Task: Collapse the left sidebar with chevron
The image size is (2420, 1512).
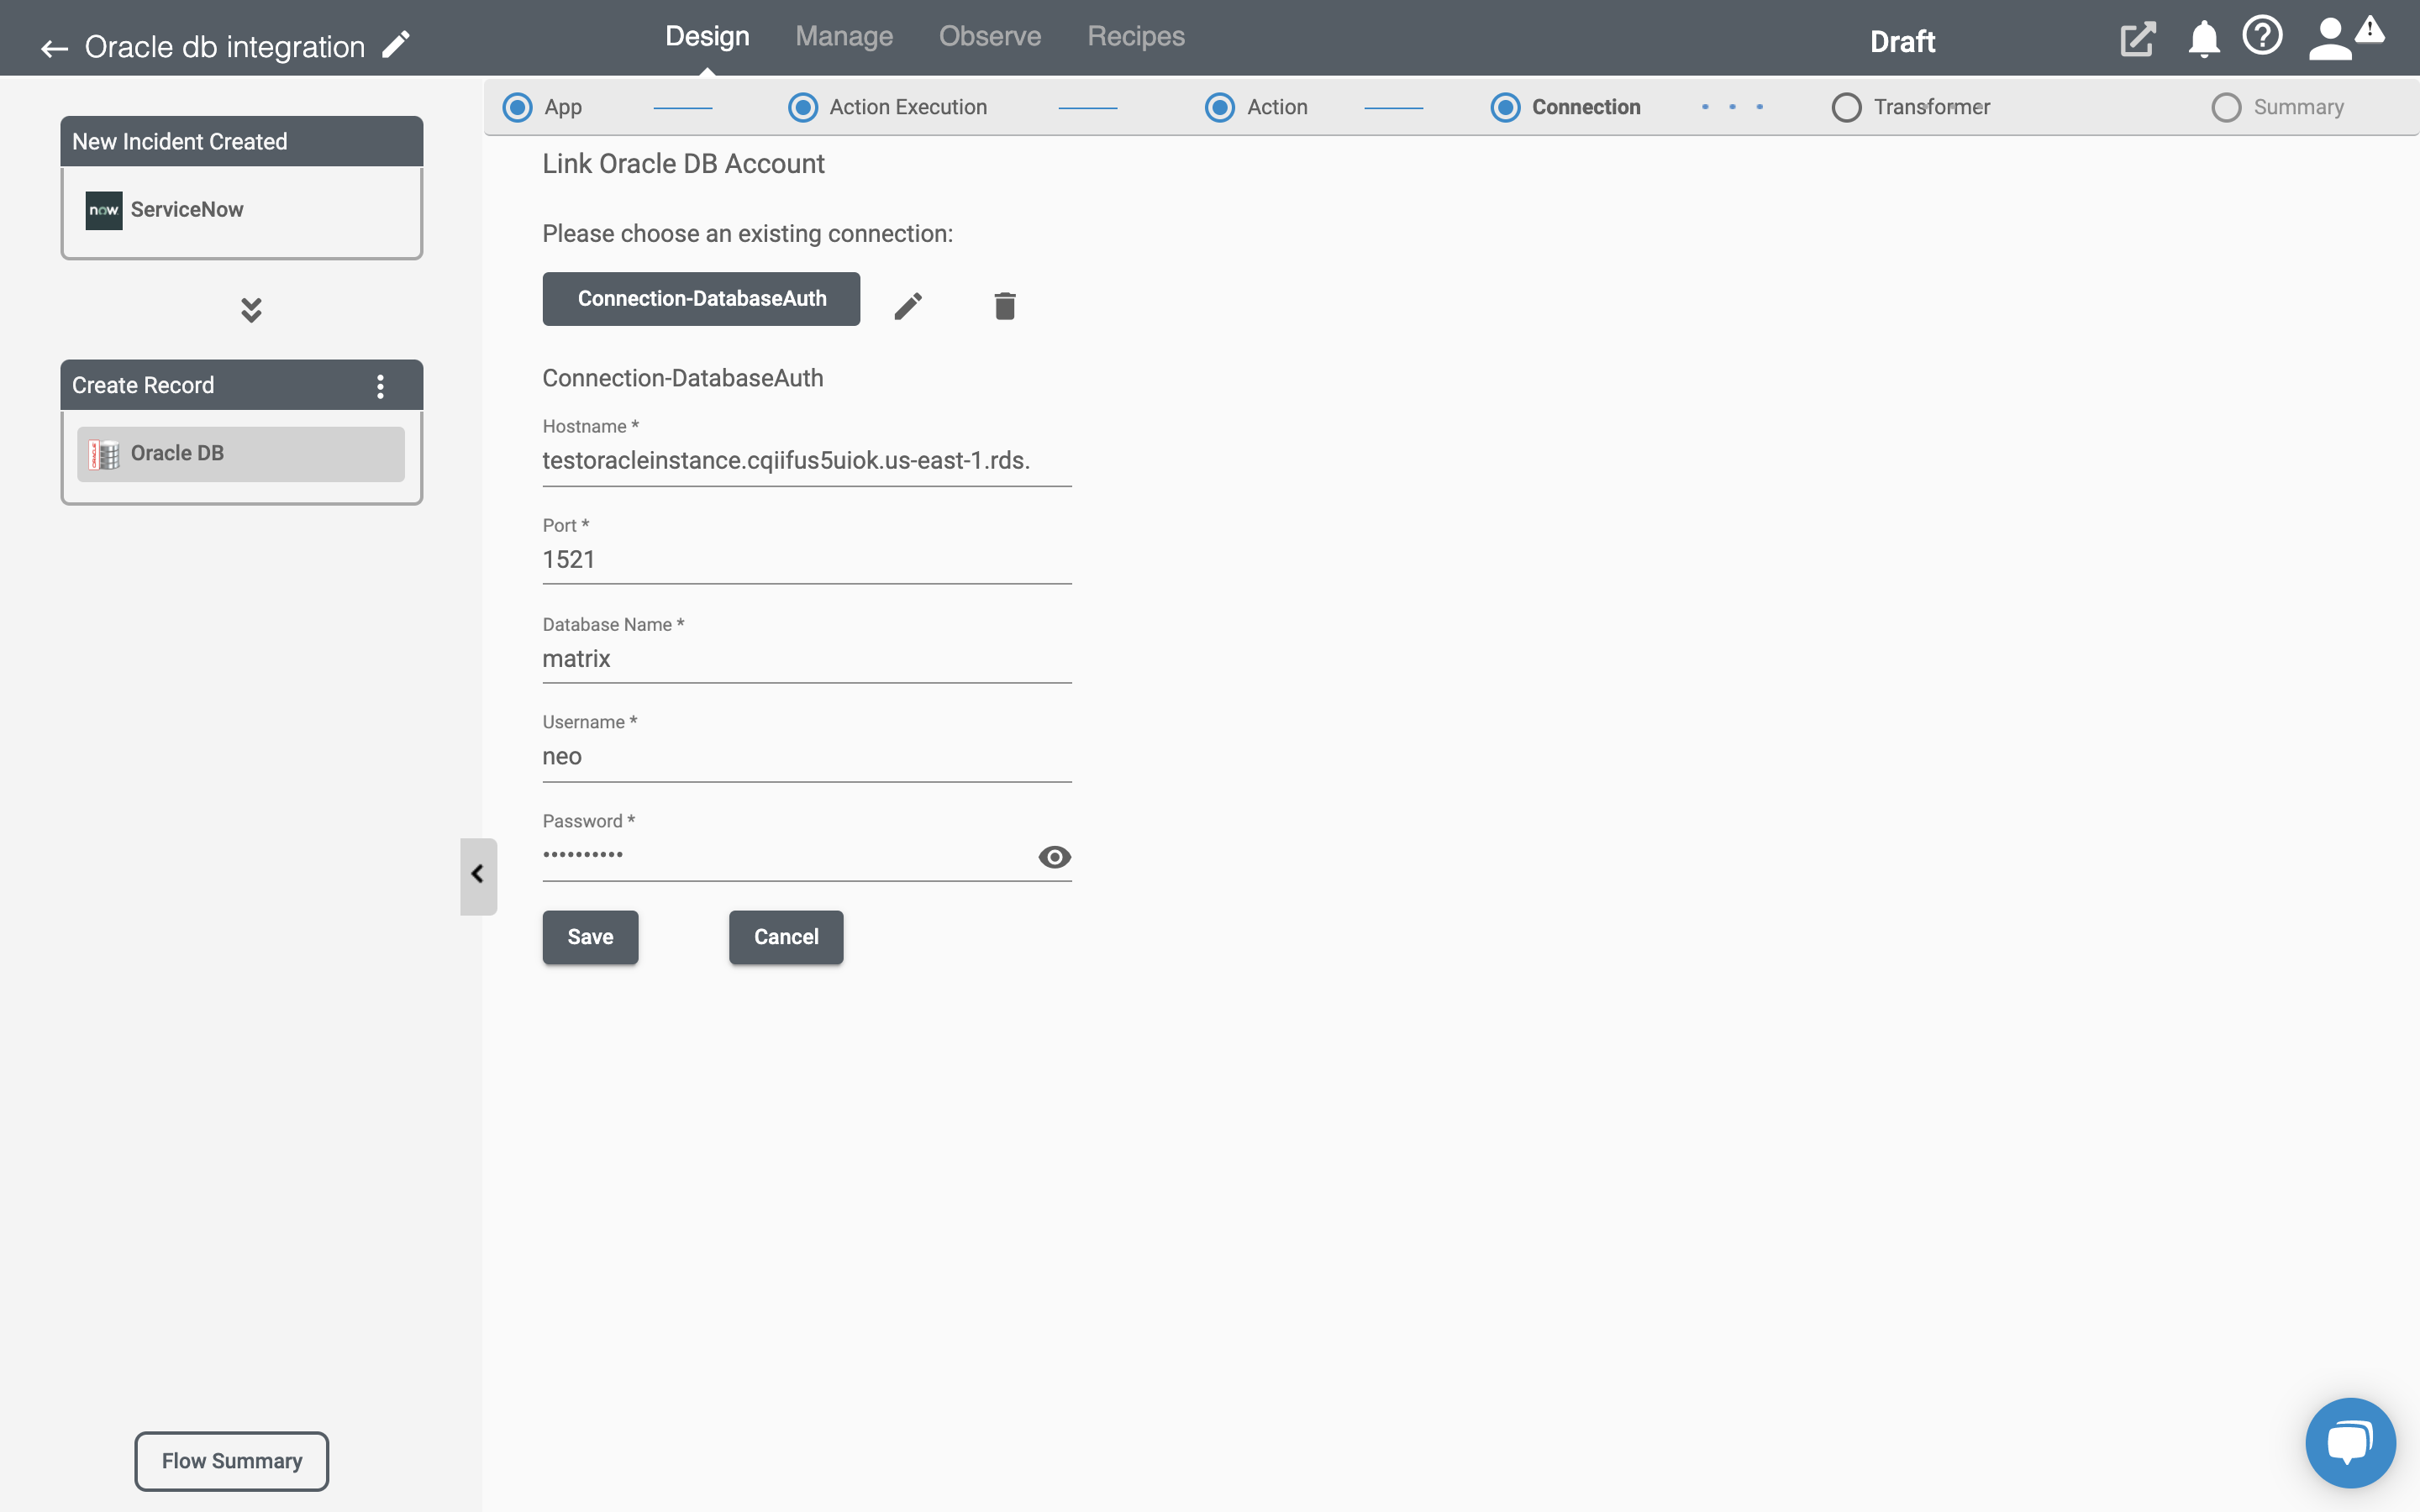Action: point(478,875)
